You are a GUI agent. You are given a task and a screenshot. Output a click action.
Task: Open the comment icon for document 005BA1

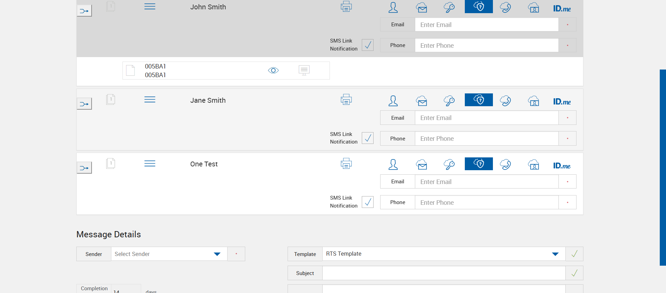[x=304, y=70]
